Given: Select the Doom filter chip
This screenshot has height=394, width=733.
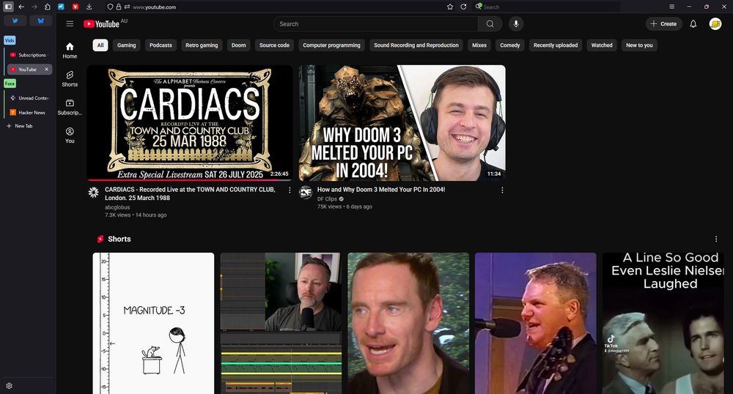Looking at the screenshot, I should 238,45.
